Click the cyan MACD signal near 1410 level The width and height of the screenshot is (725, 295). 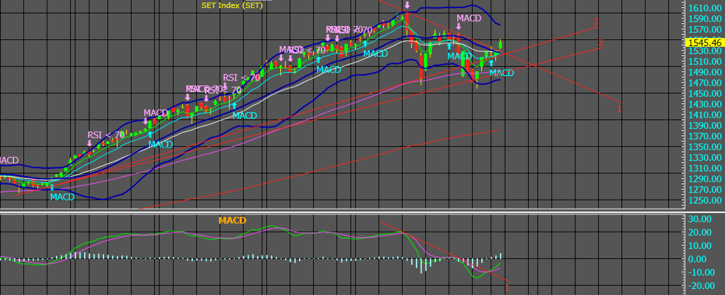(x=245, y=115)
